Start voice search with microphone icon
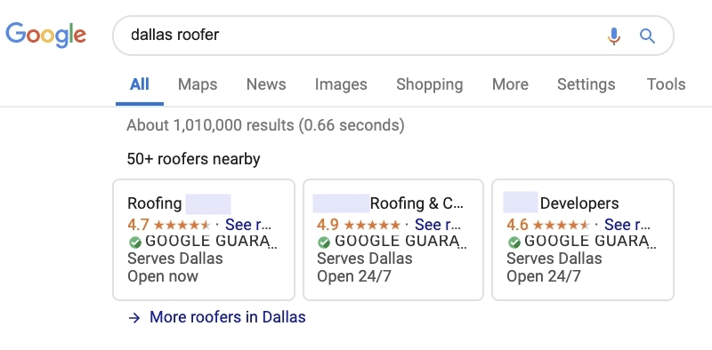712x350 pixels. [613, 36]
